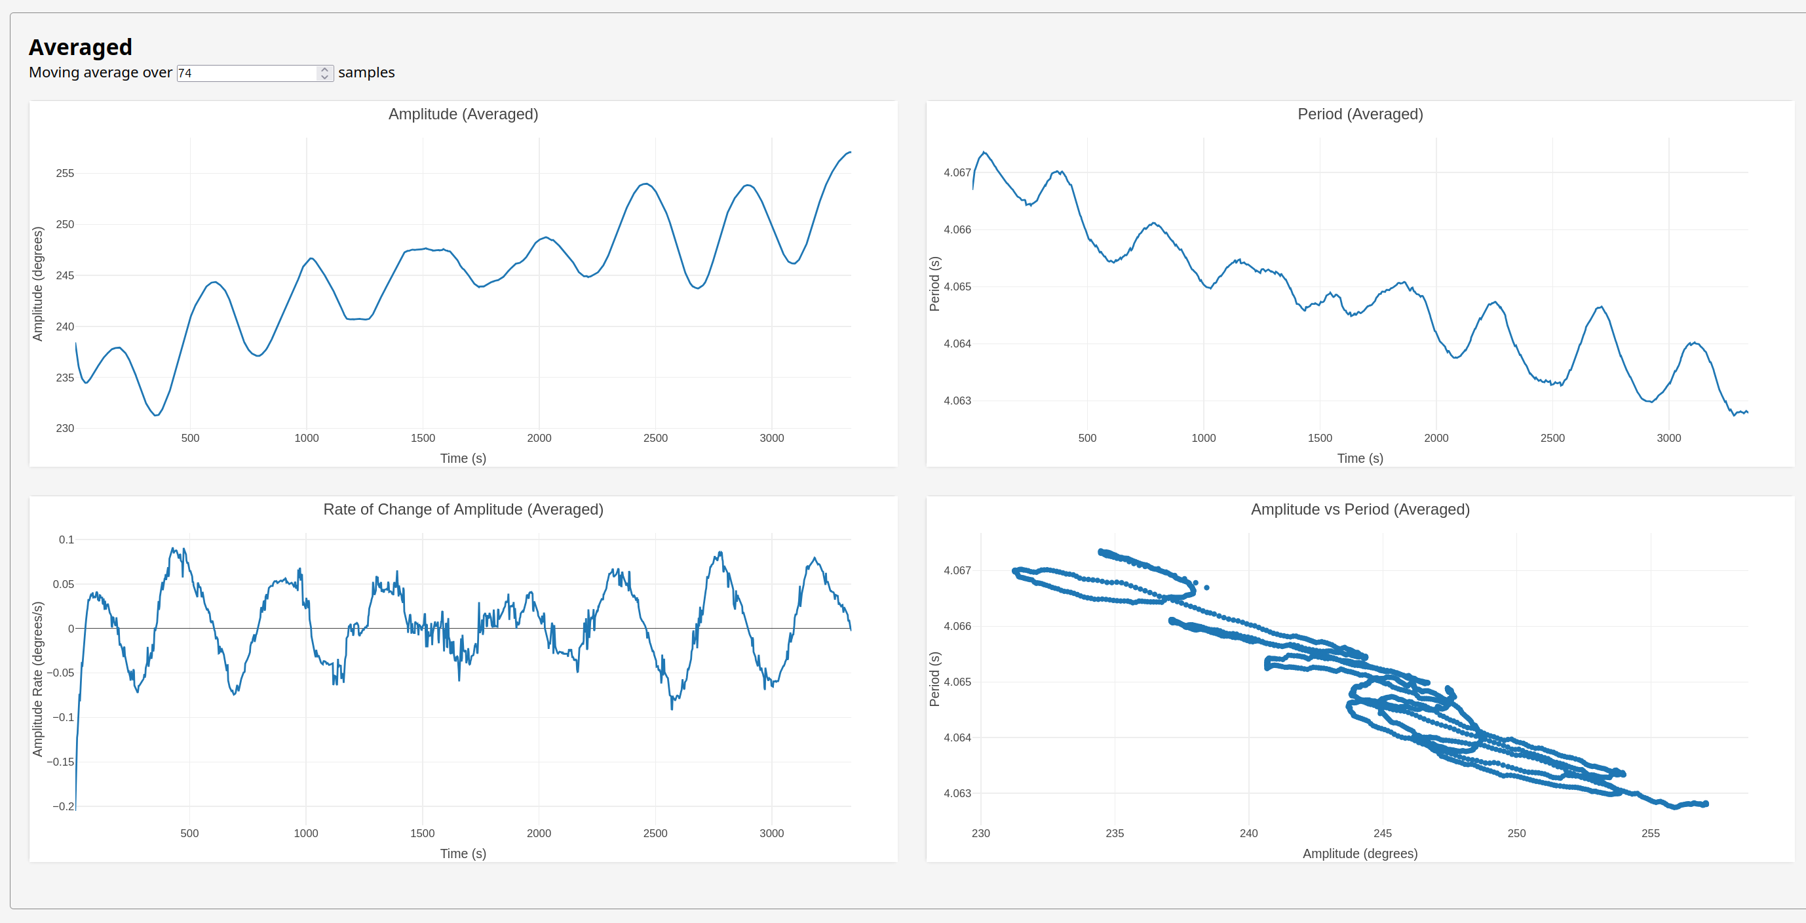Screen dimensions: 1806x923
Task: Click the 'Amplitude (Averaged)' chart title
Action: pyautogui.click(x=463, y=114)
